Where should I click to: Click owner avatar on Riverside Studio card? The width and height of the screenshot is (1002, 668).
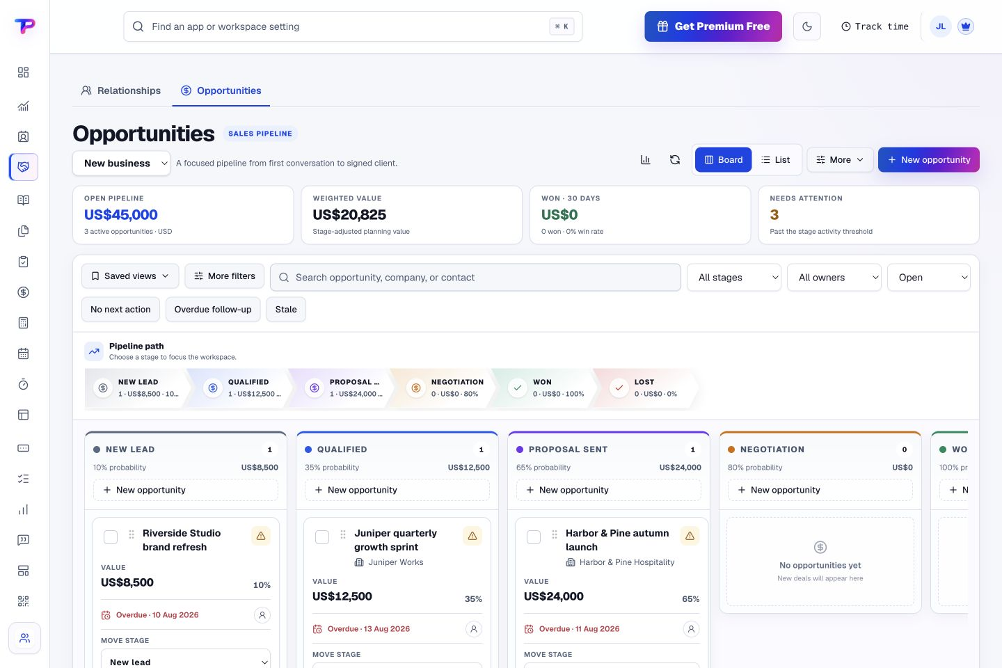[262, 615]
